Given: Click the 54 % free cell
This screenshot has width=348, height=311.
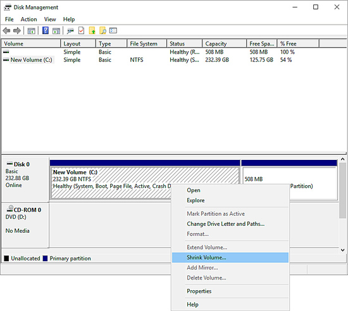Looking at the screenshot, I should tap(286, 60).
